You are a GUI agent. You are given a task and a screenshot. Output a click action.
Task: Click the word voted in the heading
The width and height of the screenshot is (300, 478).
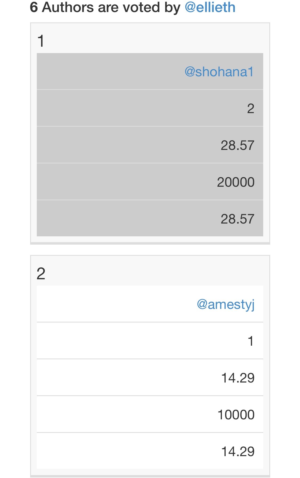coord(141,7)
